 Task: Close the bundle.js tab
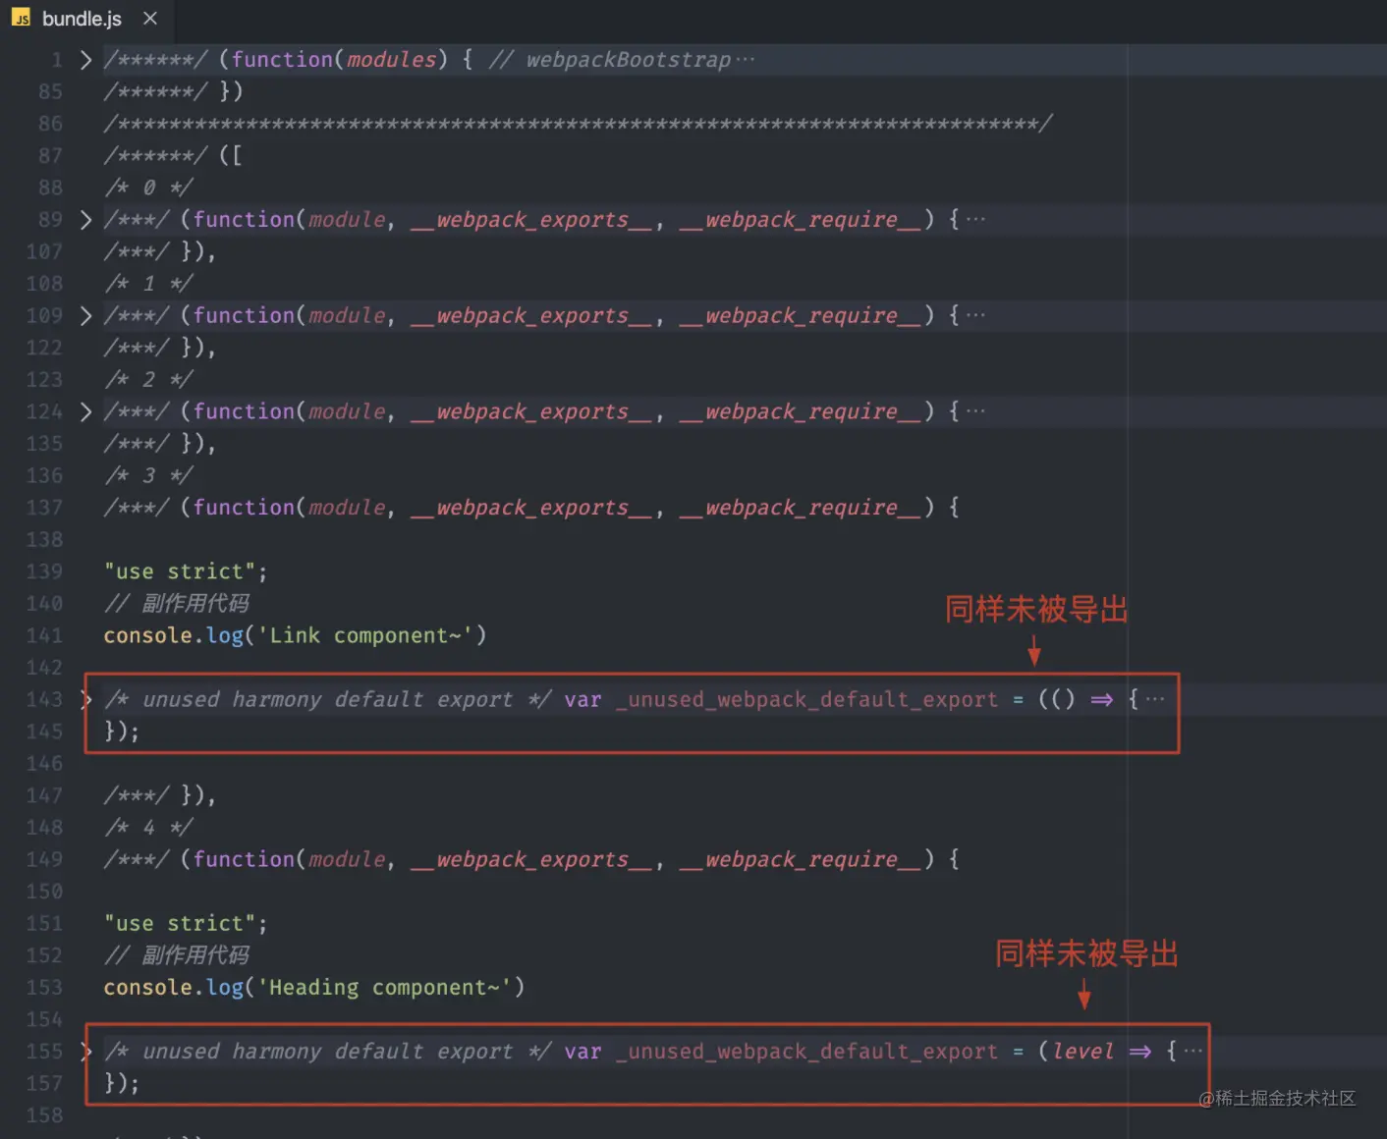150,19
